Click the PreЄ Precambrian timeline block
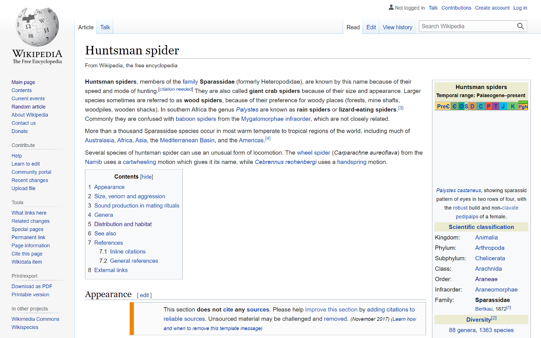This screenshot has height=338, width=541. click(x=443, y=106)
